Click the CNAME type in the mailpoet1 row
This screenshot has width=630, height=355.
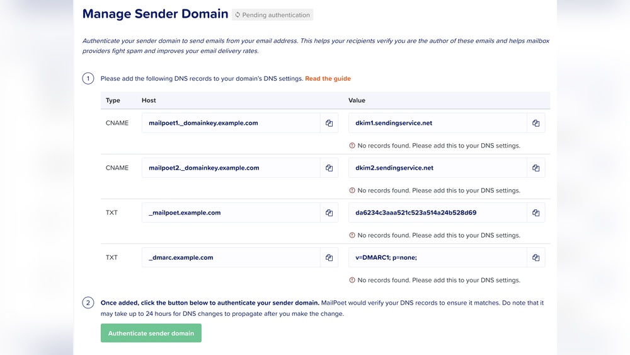(x=117, y=123)
